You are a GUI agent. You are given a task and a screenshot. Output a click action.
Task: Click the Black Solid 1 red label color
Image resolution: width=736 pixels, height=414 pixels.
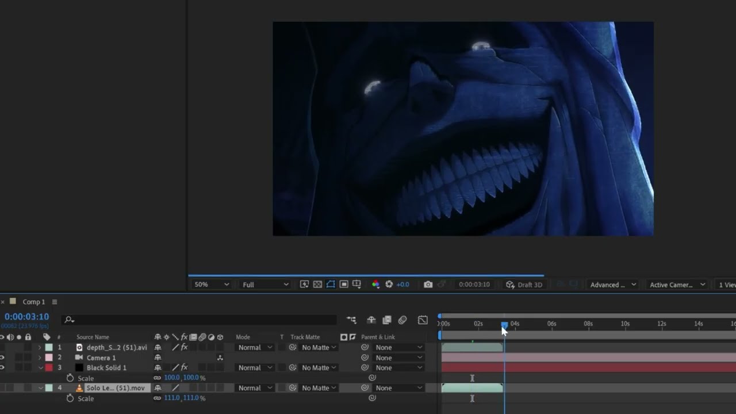[x=49, y=368]
